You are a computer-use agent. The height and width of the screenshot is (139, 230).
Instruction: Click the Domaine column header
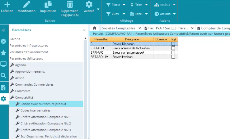tap(161, 39)
